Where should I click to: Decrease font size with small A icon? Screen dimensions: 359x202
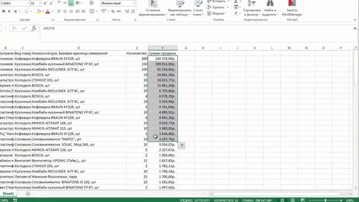pos(51,3)
